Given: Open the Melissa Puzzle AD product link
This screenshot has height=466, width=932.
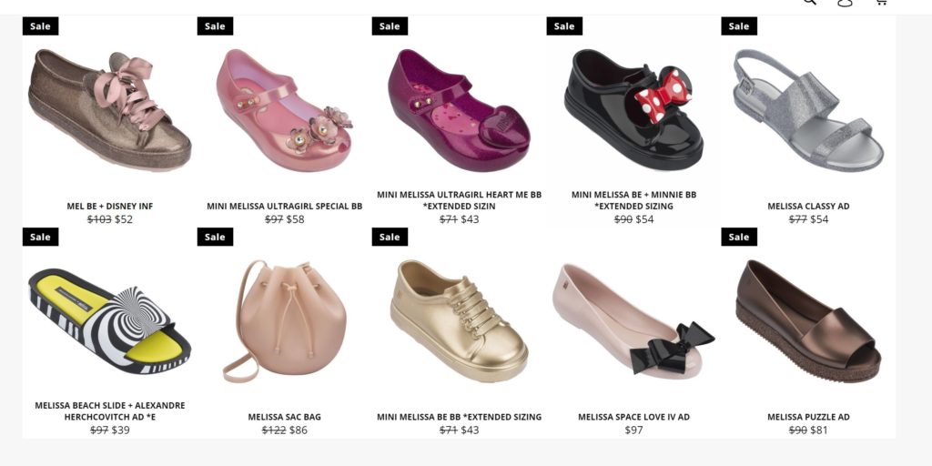Looking at the screenshot, I should point(808,417).
